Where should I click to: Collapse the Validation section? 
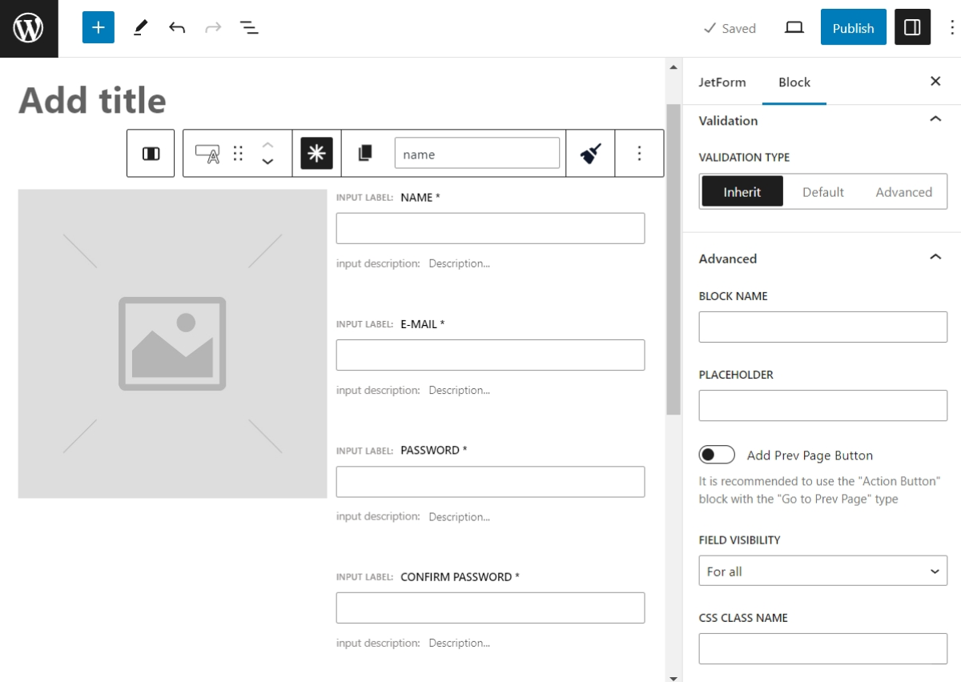coord(935,118)
